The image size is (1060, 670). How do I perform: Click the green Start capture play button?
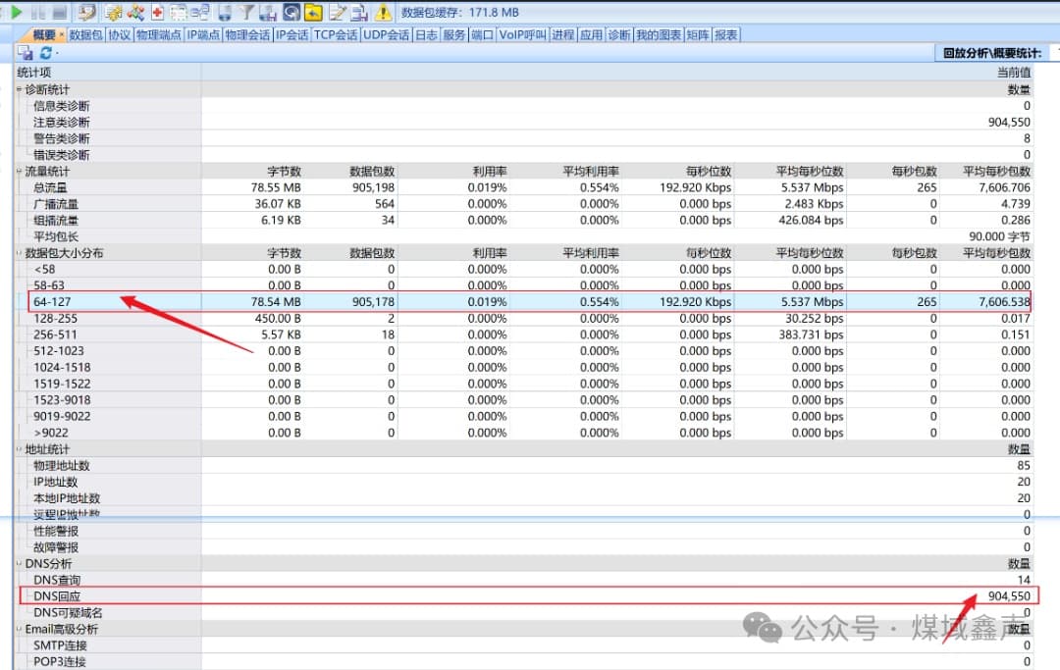[16, 12]
